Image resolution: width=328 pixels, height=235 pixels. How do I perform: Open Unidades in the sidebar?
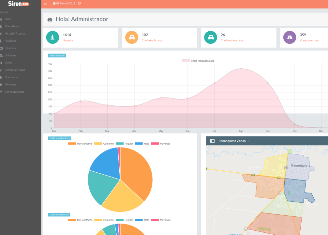point(10,55)
